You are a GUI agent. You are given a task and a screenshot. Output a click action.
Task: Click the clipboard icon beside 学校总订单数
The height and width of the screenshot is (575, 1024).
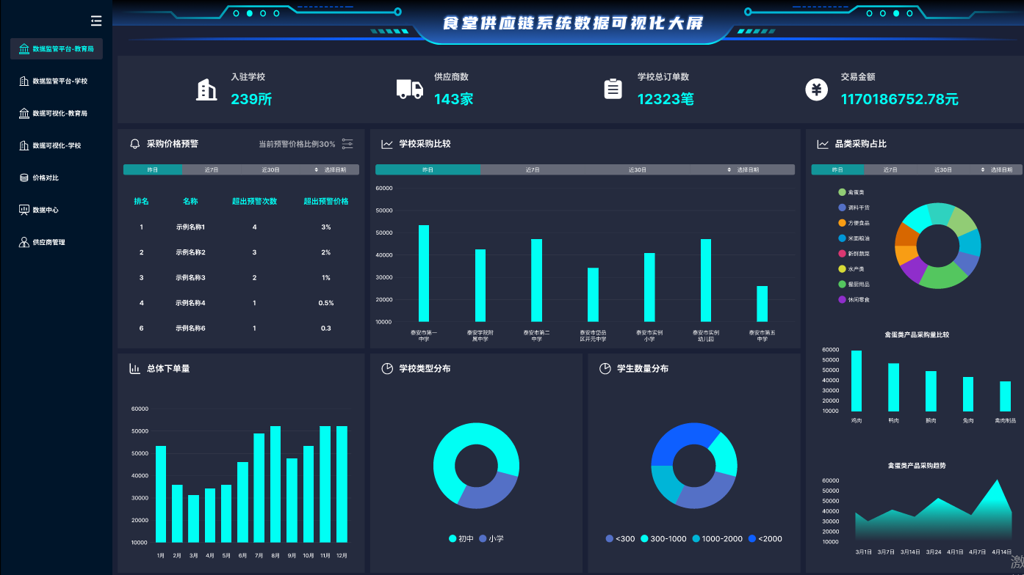click(613, 89)
